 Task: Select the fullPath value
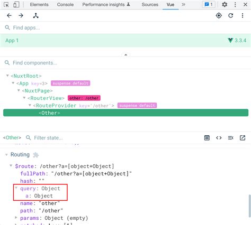[92, 174]
